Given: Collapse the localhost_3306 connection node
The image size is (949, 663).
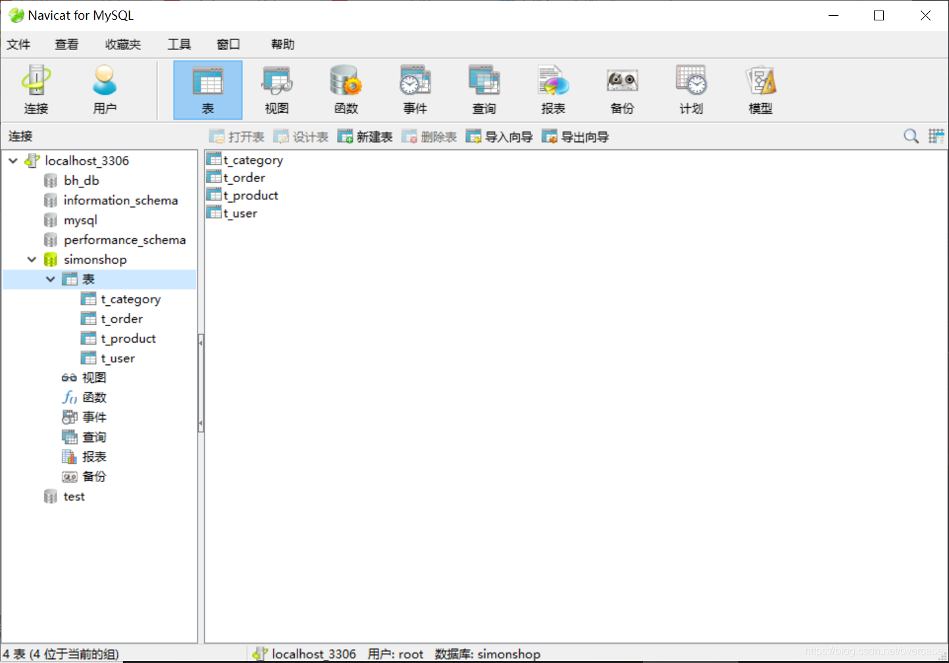Looking at the screenshot, I should point(13,160).
